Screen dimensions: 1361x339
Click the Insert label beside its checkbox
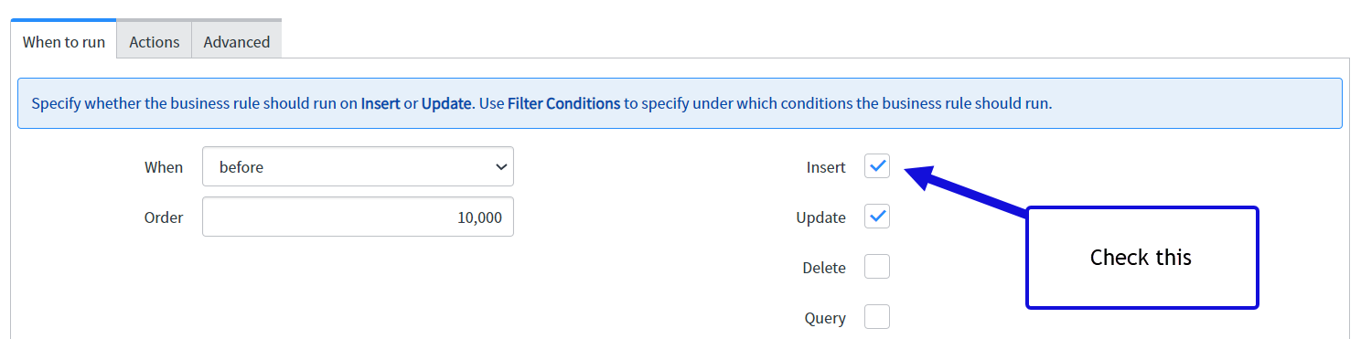(x=826, y=167)
